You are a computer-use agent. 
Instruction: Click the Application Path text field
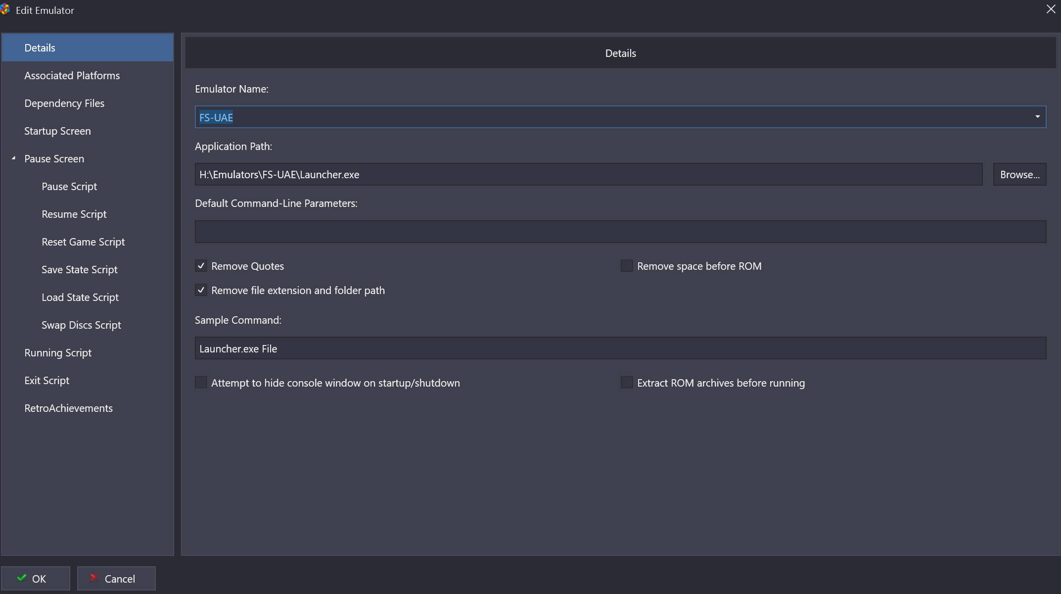click(589, 174)
